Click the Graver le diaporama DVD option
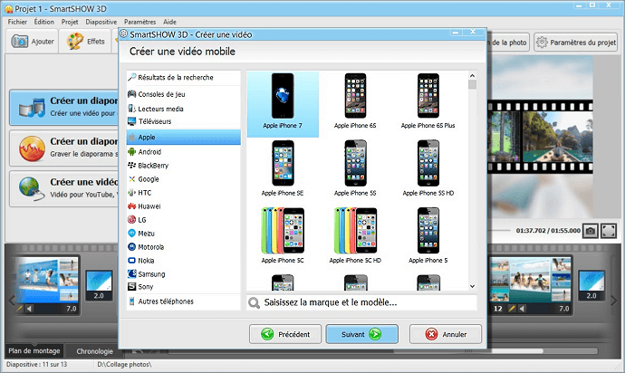 pos(64,148)
